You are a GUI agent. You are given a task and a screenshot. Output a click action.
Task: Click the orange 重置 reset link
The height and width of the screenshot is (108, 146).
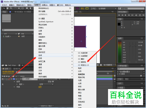pos(40,87)
